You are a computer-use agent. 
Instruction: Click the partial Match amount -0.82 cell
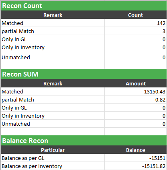tap(135, 100)
